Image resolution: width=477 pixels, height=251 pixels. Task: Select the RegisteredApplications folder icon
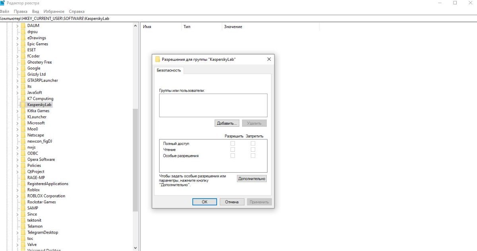[x=23, y=183]
